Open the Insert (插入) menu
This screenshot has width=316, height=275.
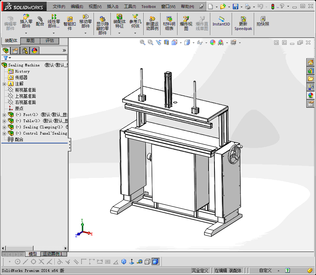(113, 7)
